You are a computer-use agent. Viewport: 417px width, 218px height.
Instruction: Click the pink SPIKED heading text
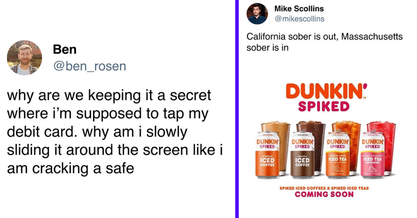pyautogui.click(x=324, y=107)
